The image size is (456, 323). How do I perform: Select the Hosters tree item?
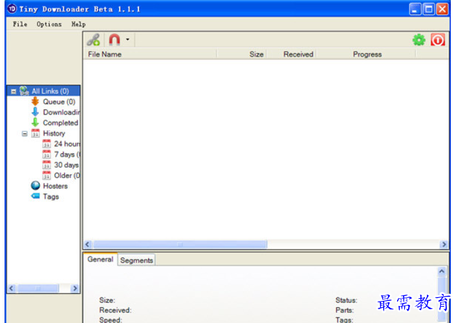point(55,186)
